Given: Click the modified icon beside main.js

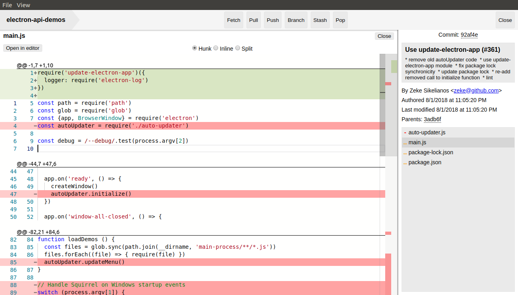Looking at the screenshot, I should pos(405,143).
